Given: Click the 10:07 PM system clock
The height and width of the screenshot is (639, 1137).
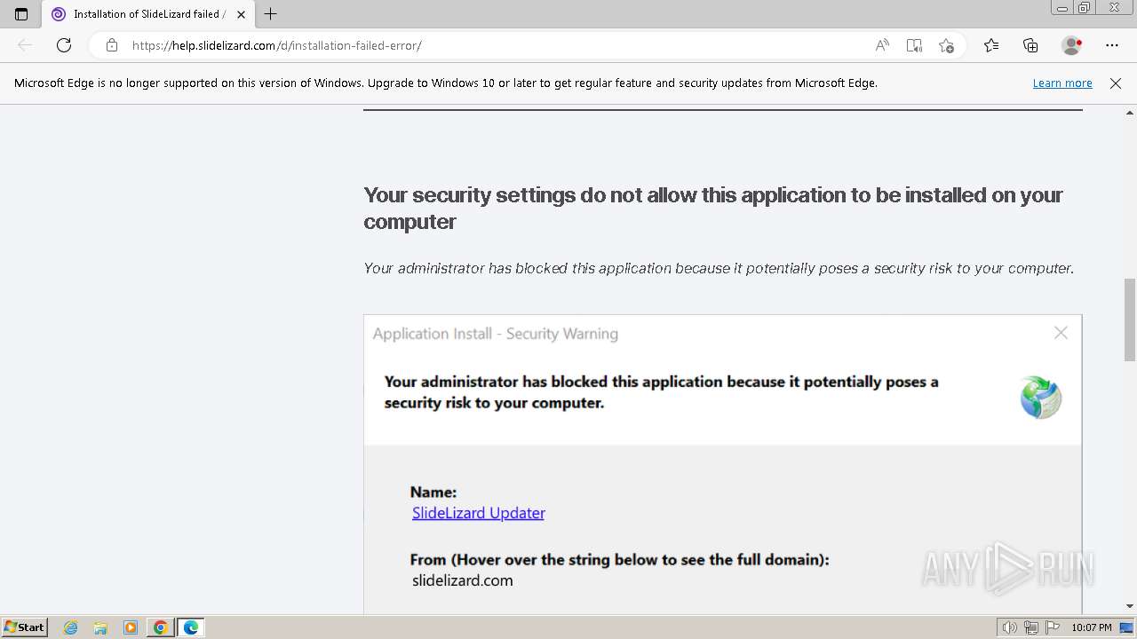Looking at the screenshot, I should (x=1092, y=627).
